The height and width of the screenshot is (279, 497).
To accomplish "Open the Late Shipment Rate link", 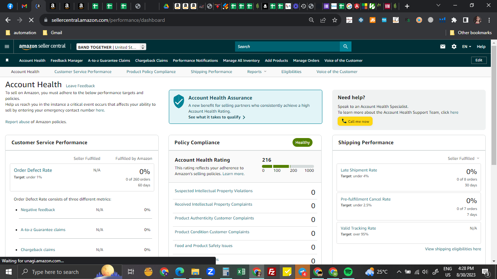I will (x=359, y=170).
